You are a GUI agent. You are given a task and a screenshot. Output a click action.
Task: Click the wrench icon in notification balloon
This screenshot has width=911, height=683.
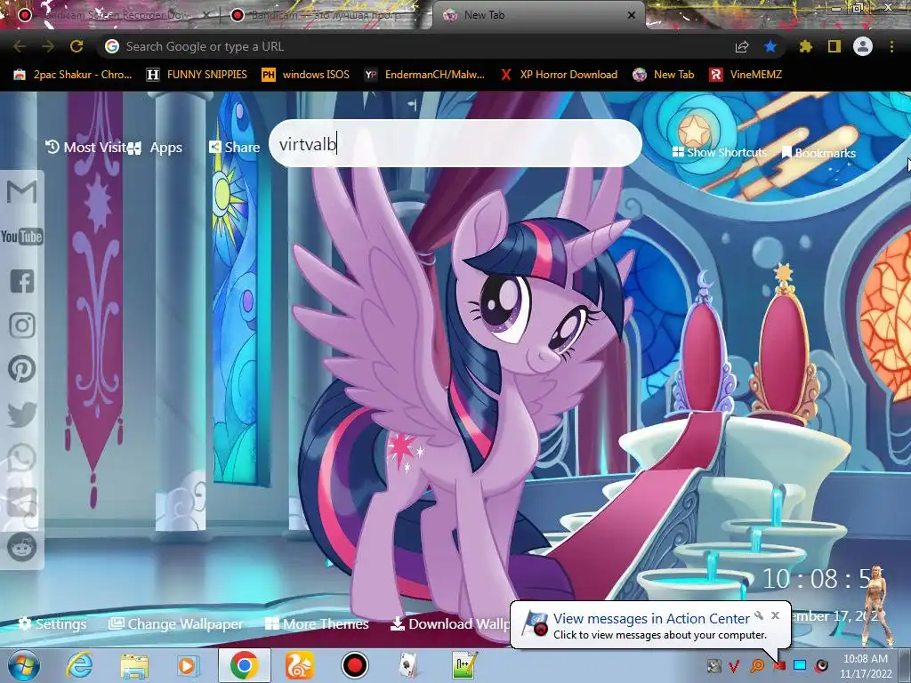(x=759, y=615)
